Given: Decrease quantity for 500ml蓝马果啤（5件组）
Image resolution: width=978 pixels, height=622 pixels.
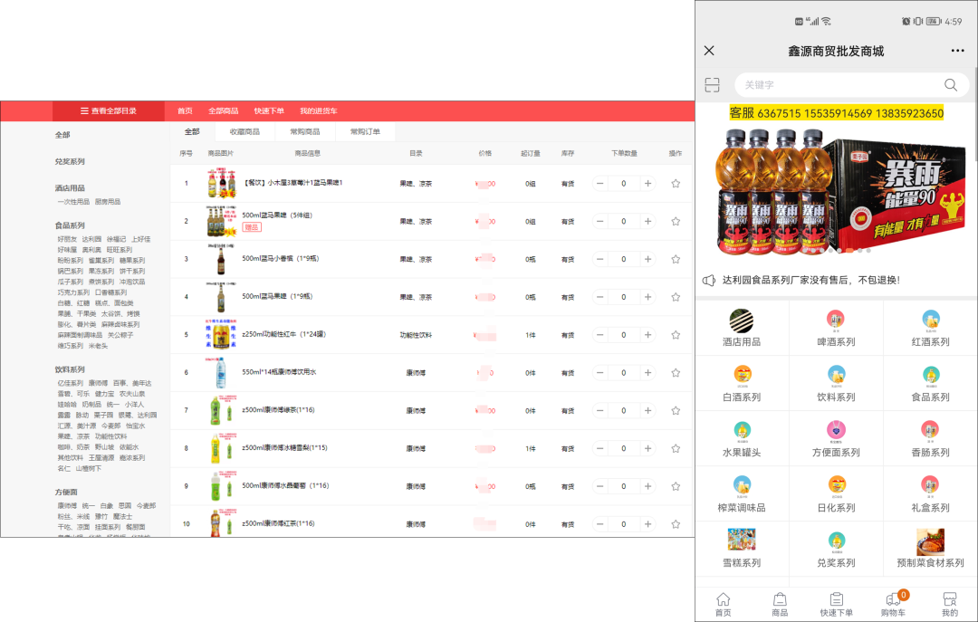Looking at the screenshot, I should pos(600,222).
